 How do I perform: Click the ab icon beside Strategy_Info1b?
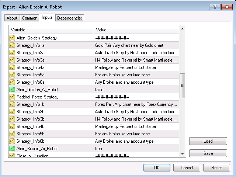[x=12, y=104]
